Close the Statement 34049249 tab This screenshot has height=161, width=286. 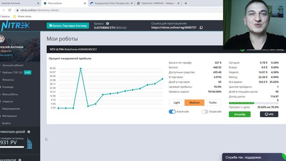(178, 3)
